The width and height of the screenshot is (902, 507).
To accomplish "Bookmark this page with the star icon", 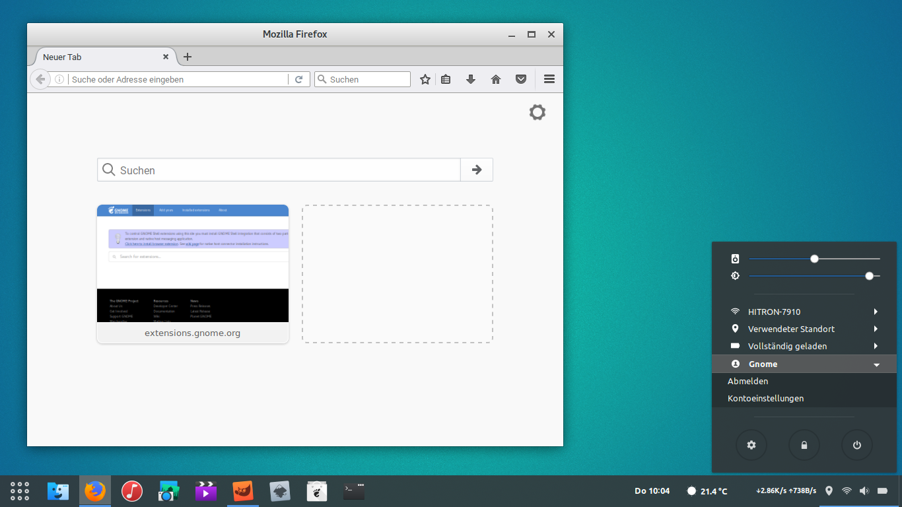I will click(425, 79).
